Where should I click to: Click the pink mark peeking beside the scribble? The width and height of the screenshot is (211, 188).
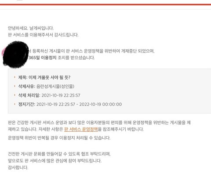3,52
